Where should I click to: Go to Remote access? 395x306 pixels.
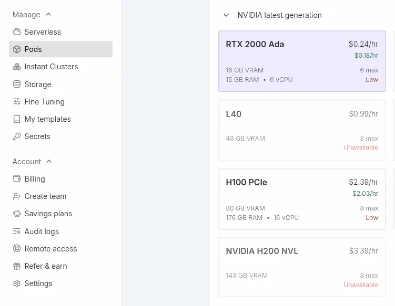tap(50, 249)
